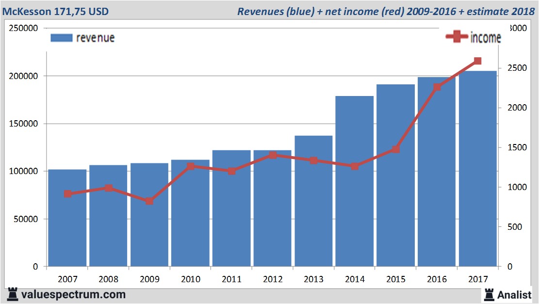Viewport: 539px width, 304px height.
Task: Click the Analist label
Action: click(514, 295)
